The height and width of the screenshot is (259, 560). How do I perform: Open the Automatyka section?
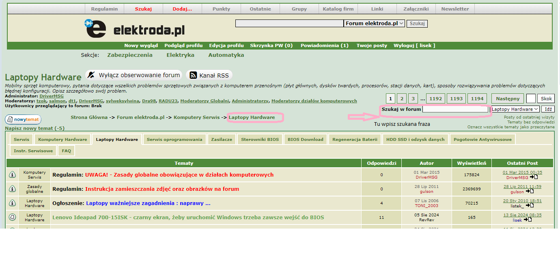tap(226, 55)
